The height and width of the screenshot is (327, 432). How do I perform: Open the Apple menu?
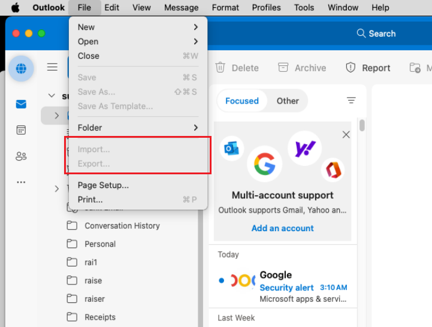(16, 7)
